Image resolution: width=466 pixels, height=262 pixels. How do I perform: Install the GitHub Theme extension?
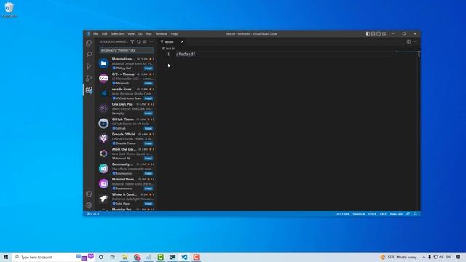149,128
